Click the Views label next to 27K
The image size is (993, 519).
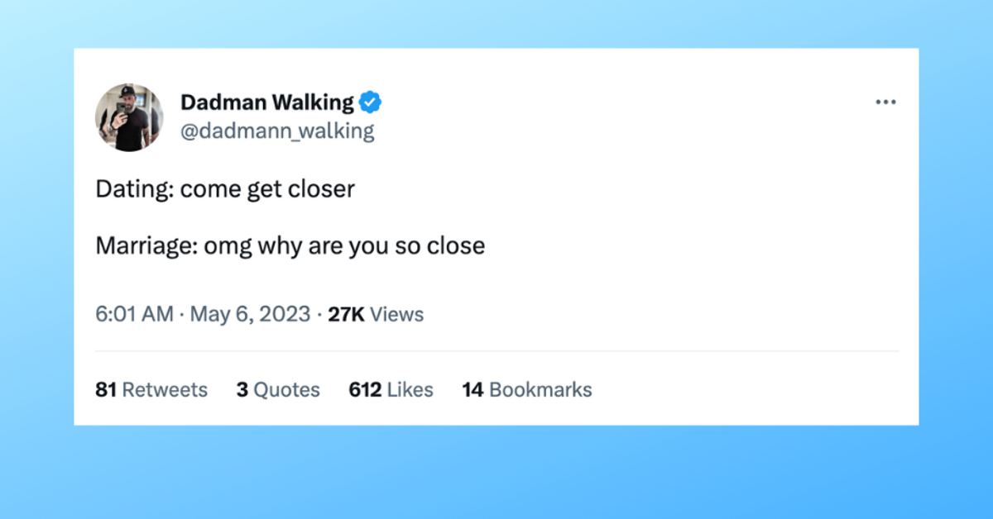(x=397, y=314)
